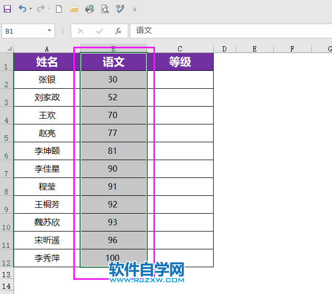Click the cell with name 魏苏欣

[47, 223]
